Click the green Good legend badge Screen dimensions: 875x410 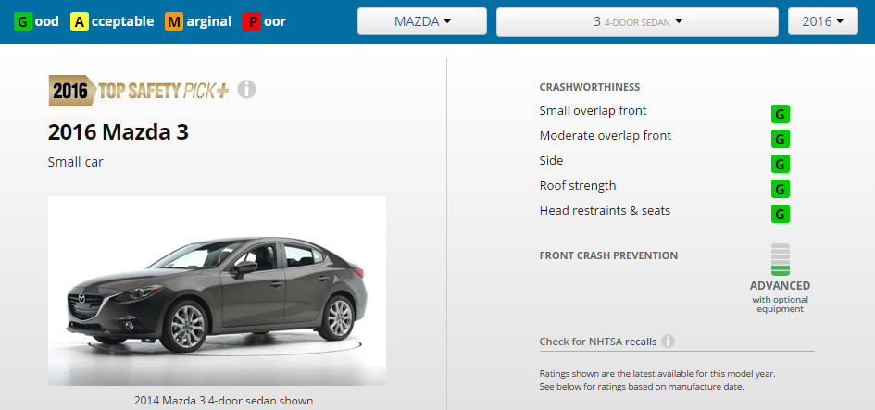point(23,22)
